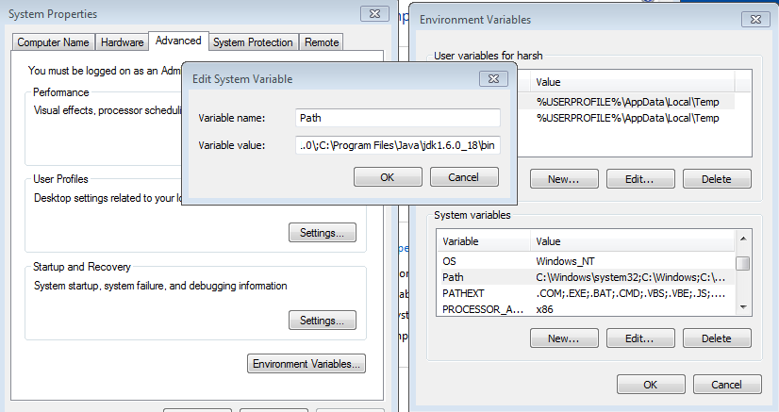Click the Variable column header in System variables

483,241
